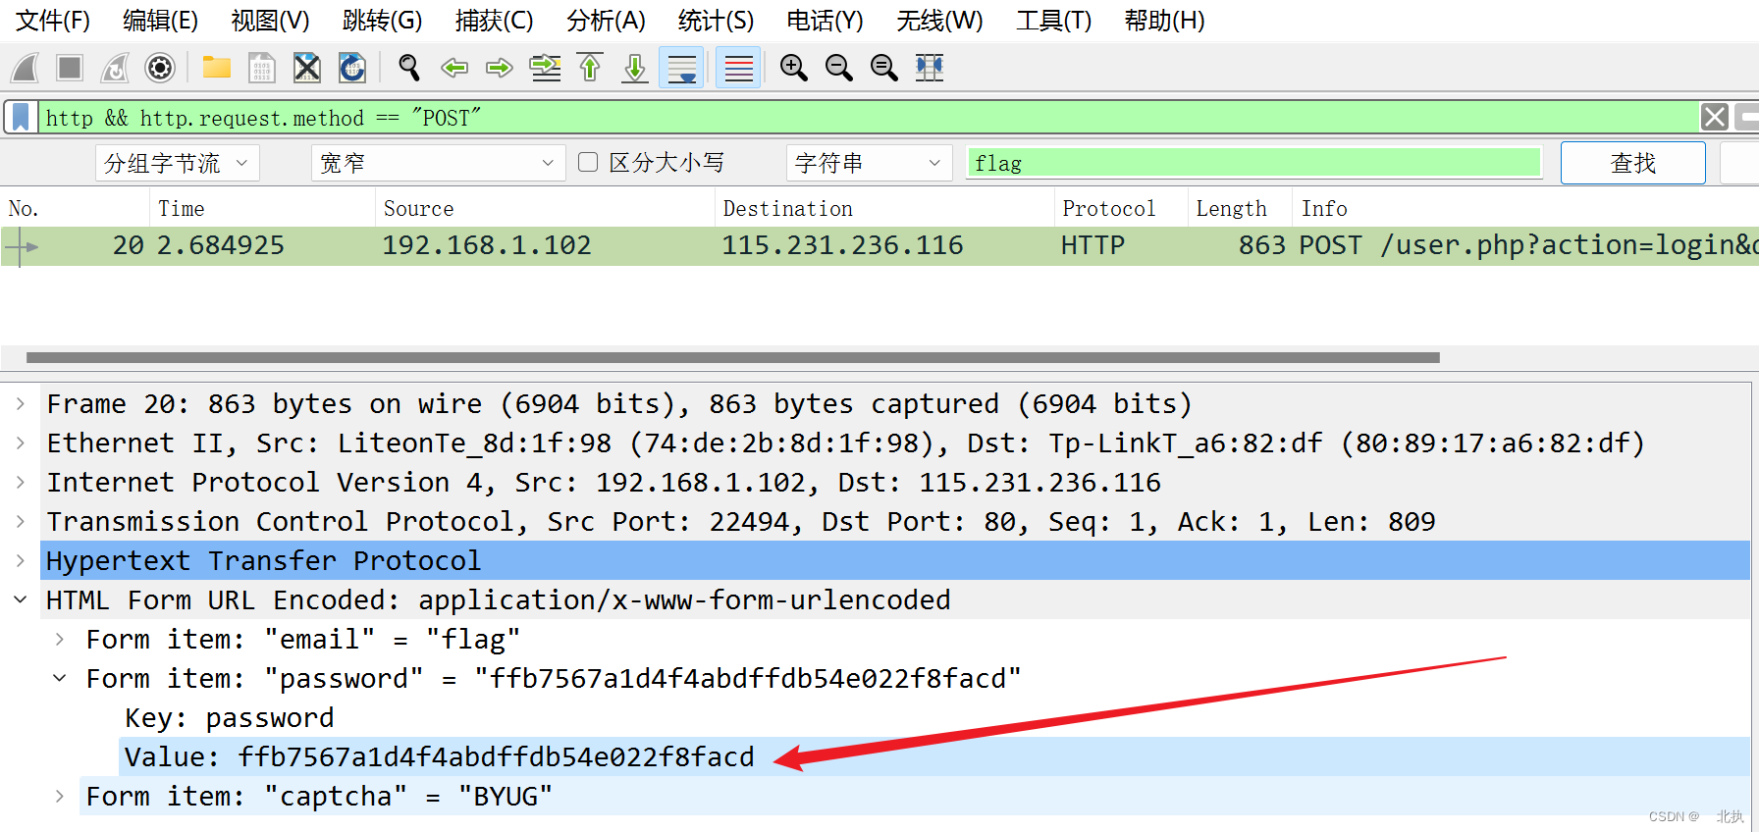Screen dimensions: 1759x832
Task: Open the 跳转(G) menu
Action: point(383,21)
